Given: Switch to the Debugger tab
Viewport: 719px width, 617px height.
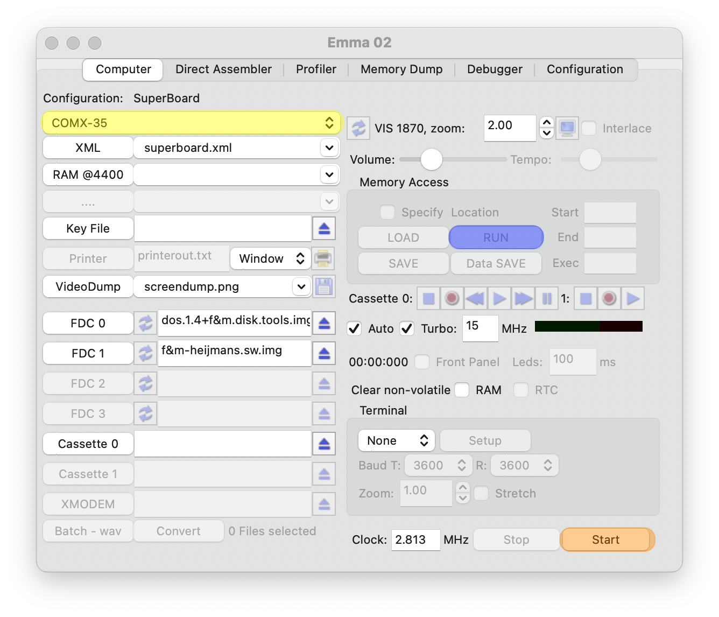Looking at the screenshot, I should pos(495,69).
